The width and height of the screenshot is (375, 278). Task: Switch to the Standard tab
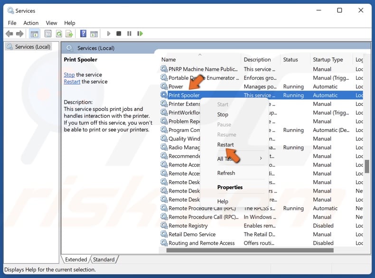point(103,259)
